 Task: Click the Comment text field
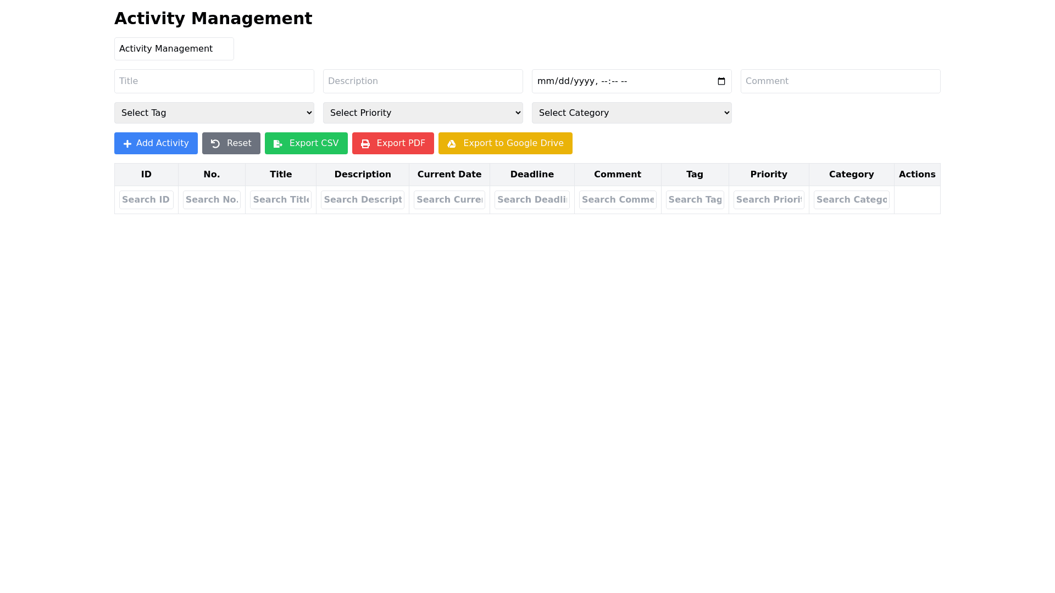coord(840,81)
